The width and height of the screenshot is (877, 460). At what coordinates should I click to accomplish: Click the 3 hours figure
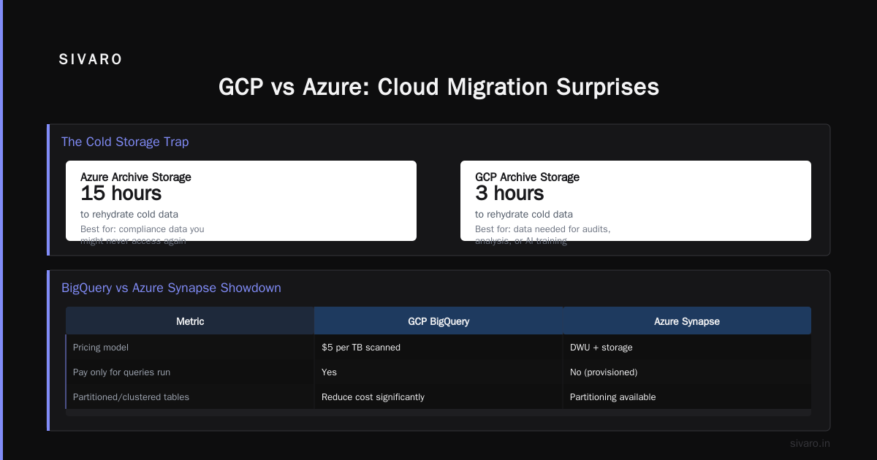pos(509,193)
